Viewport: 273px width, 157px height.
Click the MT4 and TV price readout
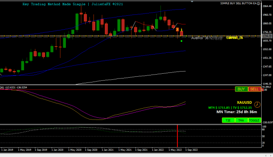230,108
